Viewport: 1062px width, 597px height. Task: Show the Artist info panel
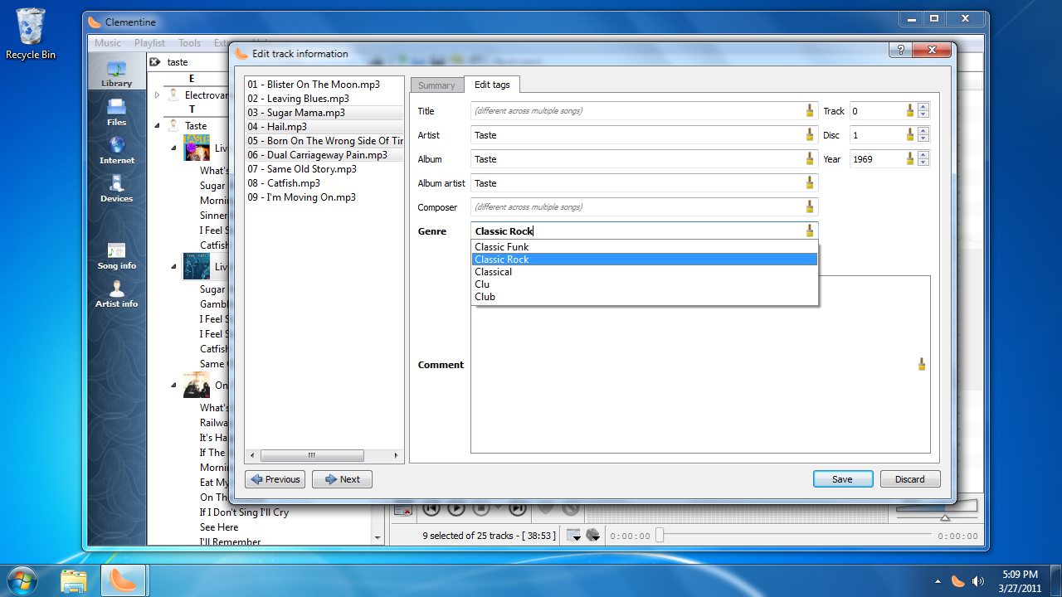coord(116,294)
